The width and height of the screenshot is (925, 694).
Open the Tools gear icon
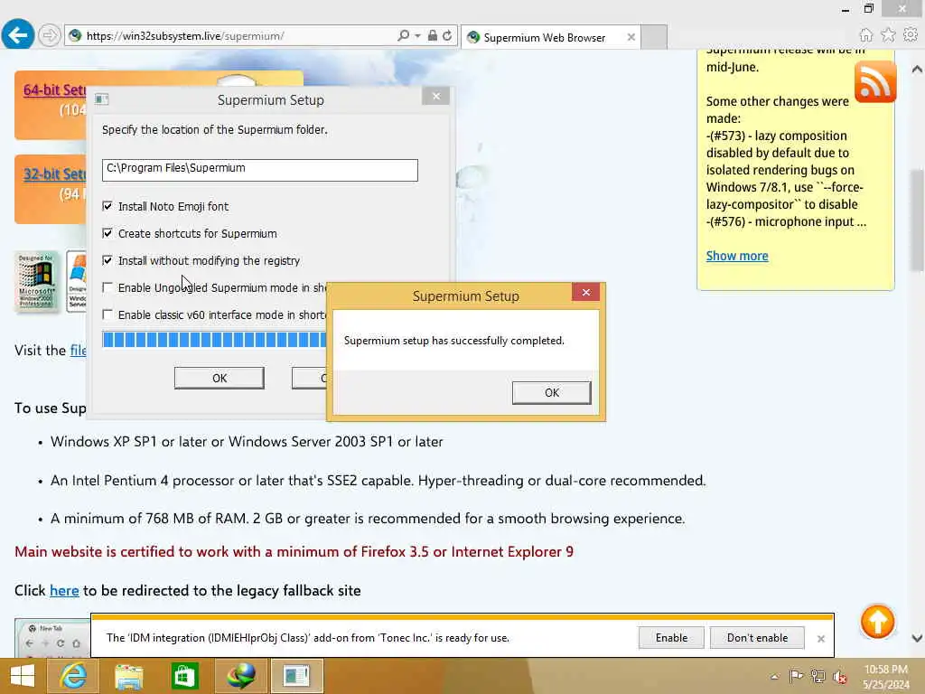click(x=911, y=35)
